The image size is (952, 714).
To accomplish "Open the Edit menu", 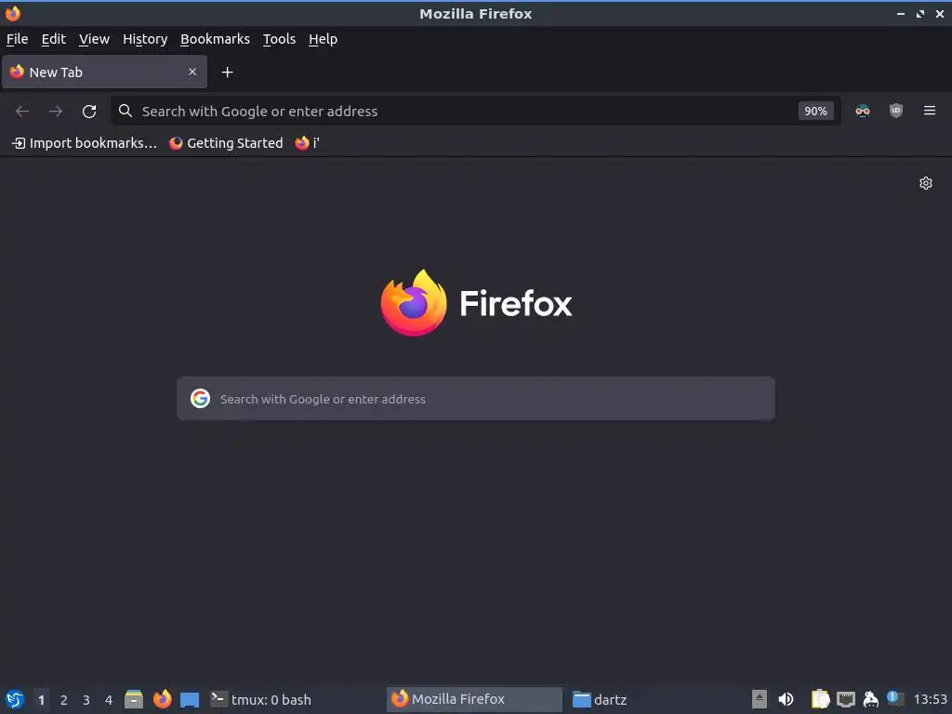I will point(53,39).
